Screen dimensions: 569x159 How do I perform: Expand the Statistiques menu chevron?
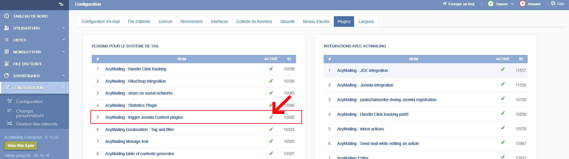pos(64,75)
